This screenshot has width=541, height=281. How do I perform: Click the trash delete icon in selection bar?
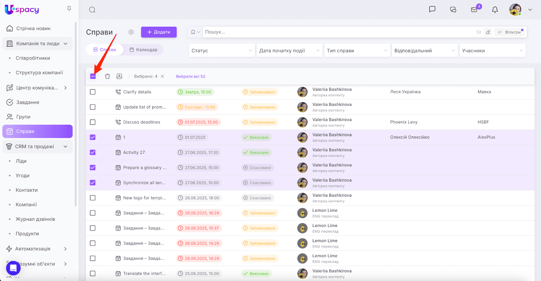107,76
